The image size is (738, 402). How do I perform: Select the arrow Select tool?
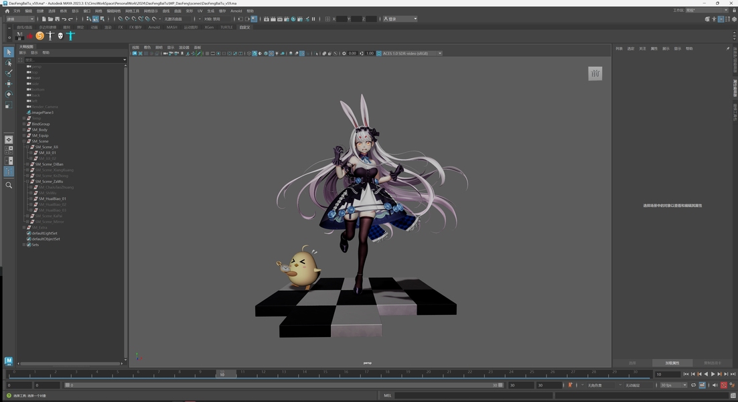[9, 52]
